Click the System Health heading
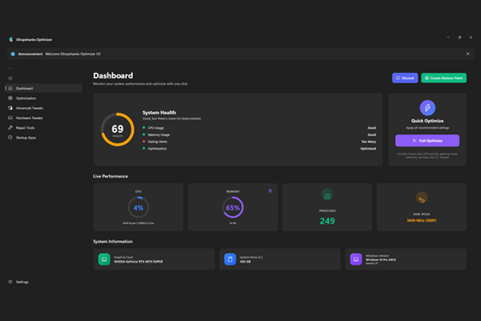The height and width of the screenshot is (321, 481). pos(159,112)
